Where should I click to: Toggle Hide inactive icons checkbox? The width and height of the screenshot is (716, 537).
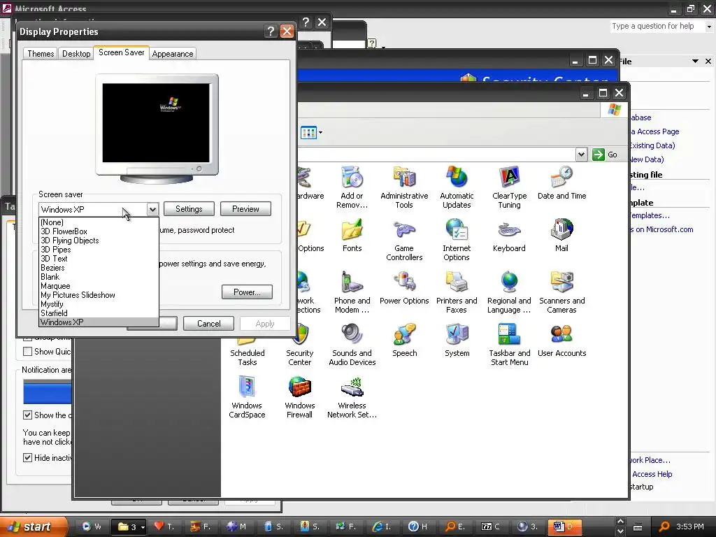27,457
